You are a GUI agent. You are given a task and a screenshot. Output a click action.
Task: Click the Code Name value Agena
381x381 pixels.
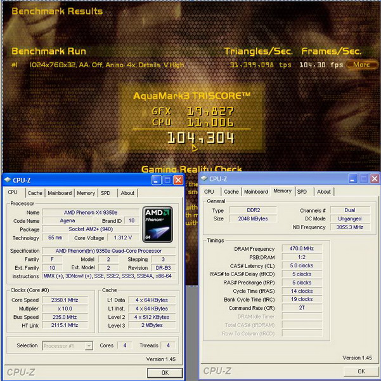(x=67, y=220)
